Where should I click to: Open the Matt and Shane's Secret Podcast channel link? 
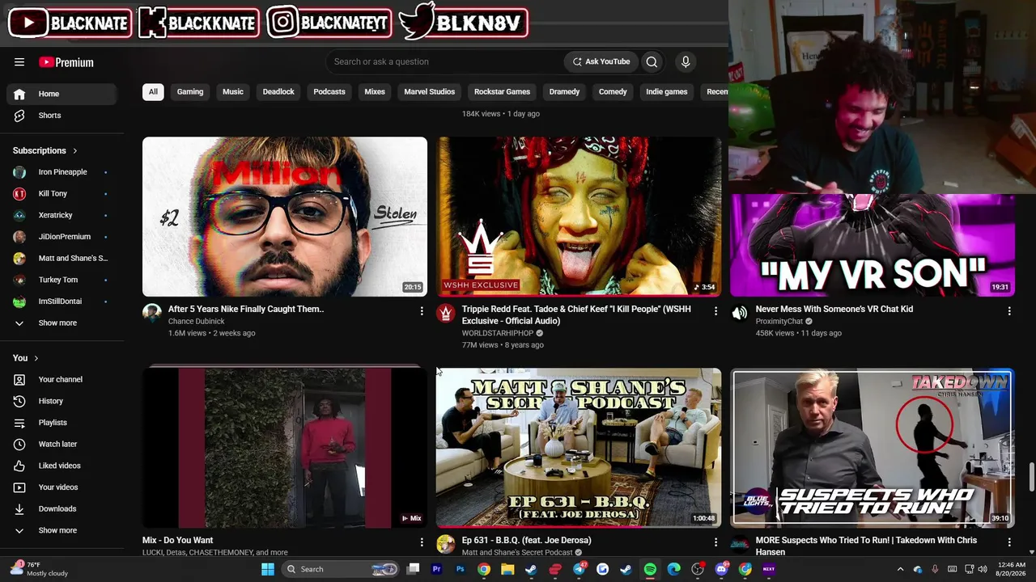517,553
